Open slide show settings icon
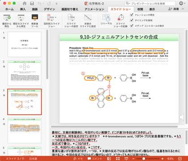 [x=71, y=17]
